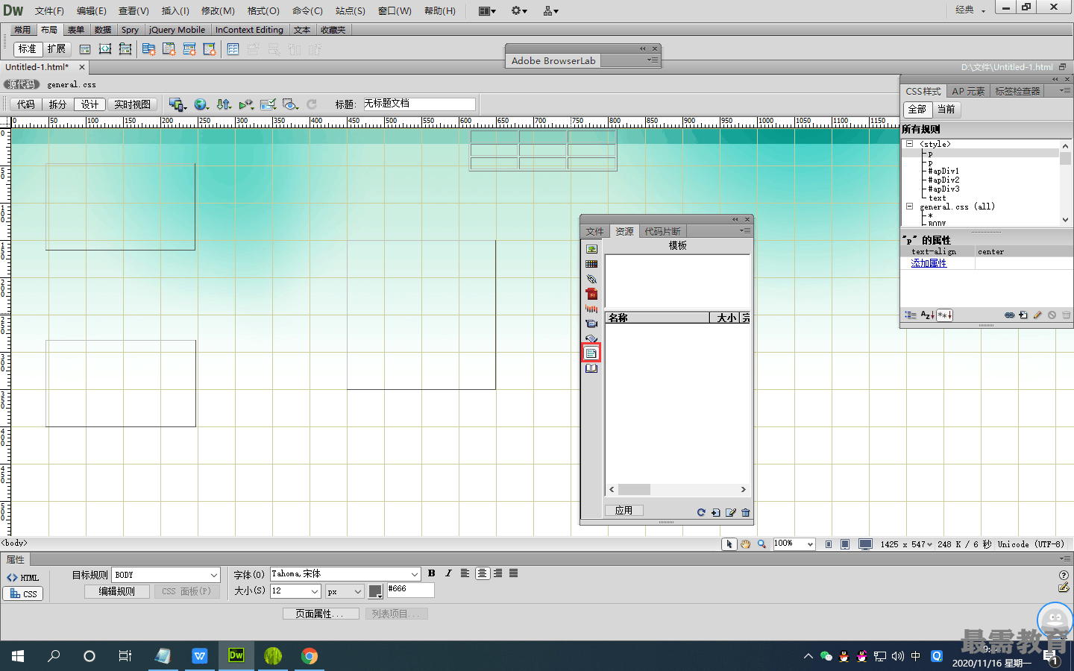Open the Movies category in Assets panel
This screenshot has width=1074, height=671.
(591, 324)
